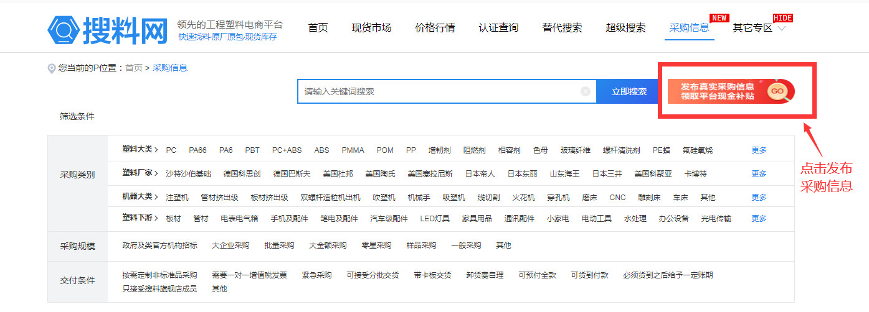
Task: Select PMMA filter
Action: click(x=353, y=150)
